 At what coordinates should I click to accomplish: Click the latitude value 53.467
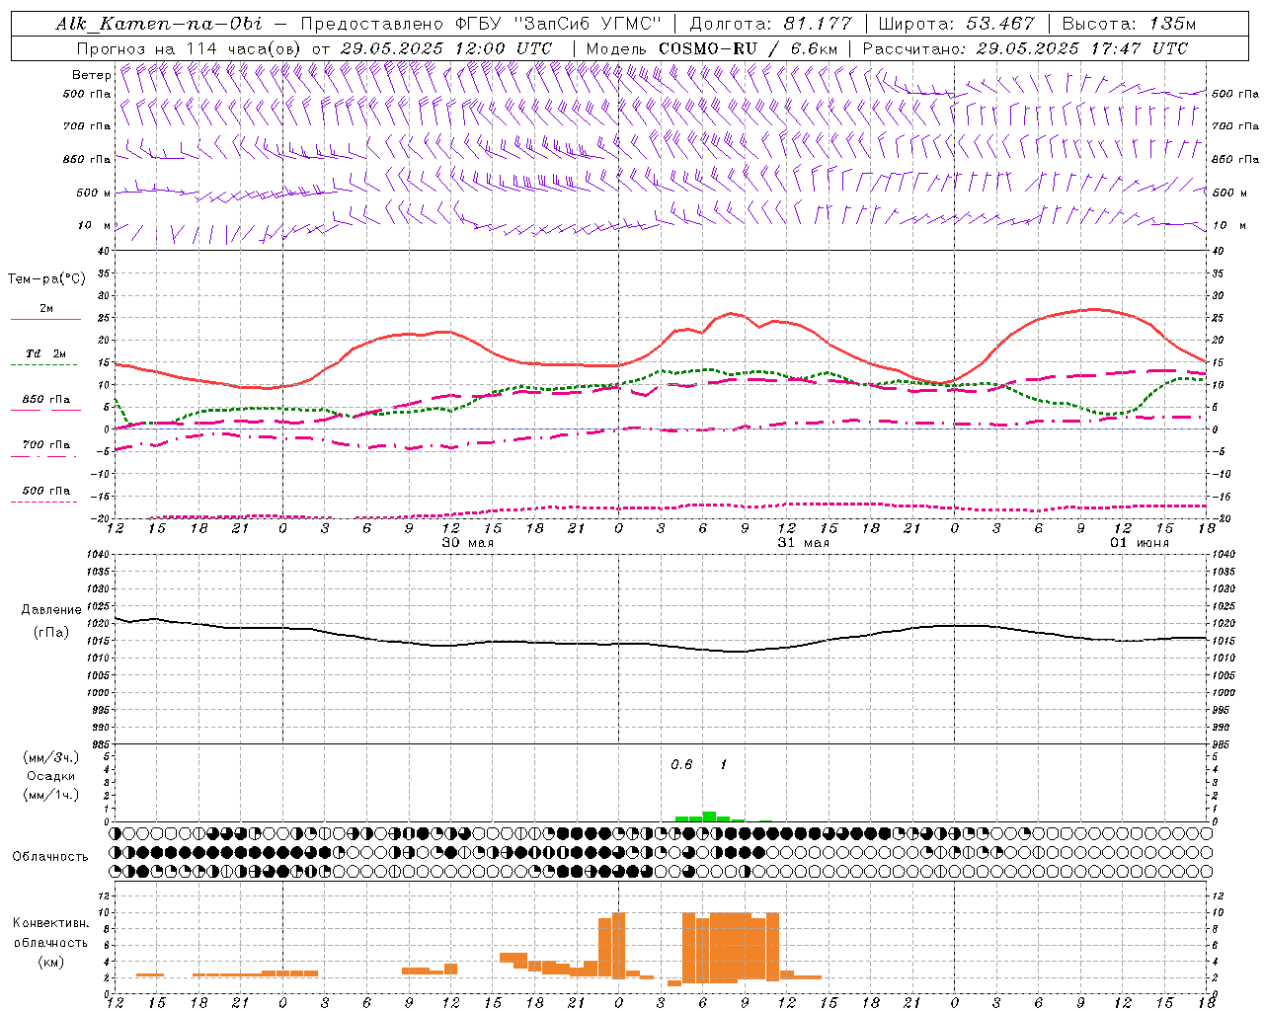point(998,24)
